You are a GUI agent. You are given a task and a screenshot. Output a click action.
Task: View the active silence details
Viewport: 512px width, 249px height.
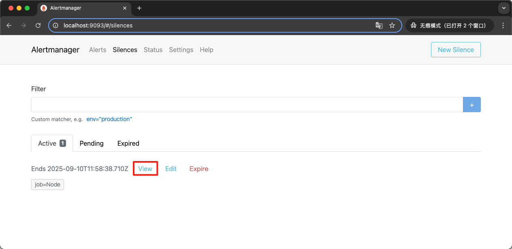(x=145, y=169)
